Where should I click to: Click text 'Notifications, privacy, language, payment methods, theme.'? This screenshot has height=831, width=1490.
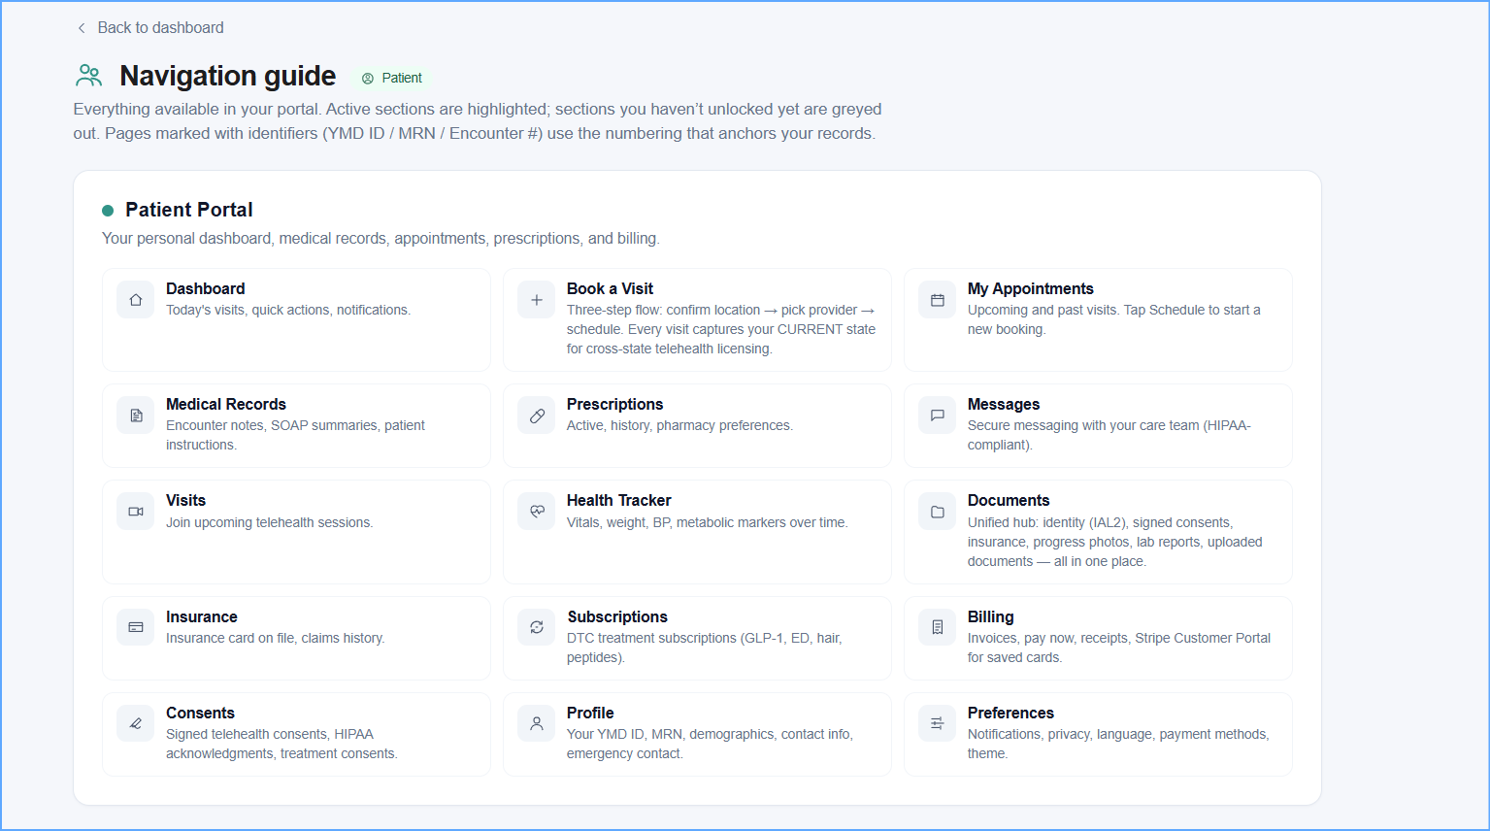[1118, 744]
